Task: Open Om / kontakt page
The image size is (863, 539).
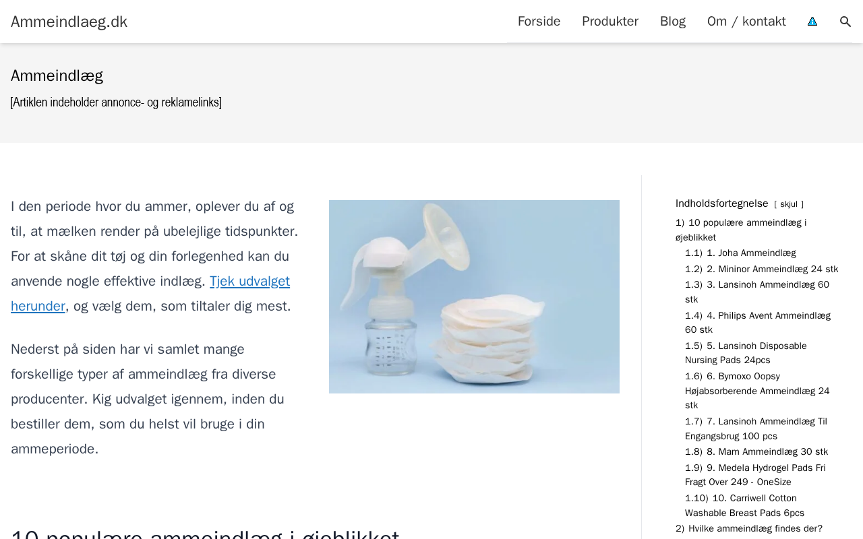Action: click(746, 22)
